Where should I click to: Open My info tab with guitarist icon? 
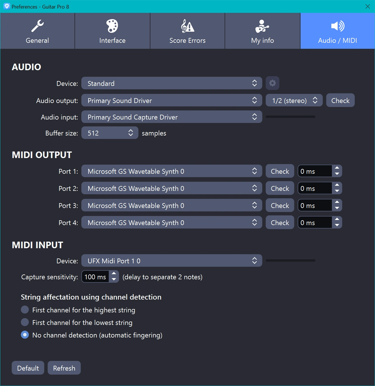click(x=262, y=31)
